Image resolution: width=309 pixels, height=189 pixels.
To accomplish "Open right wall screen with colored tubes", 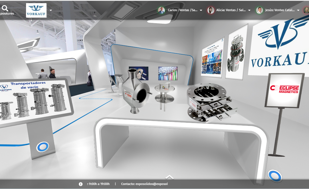I will (x=168, y=73).
